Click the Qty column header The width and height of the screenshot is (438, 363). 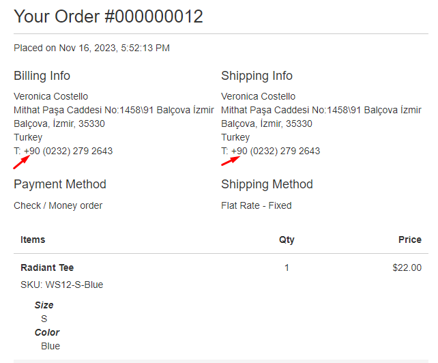287,239
